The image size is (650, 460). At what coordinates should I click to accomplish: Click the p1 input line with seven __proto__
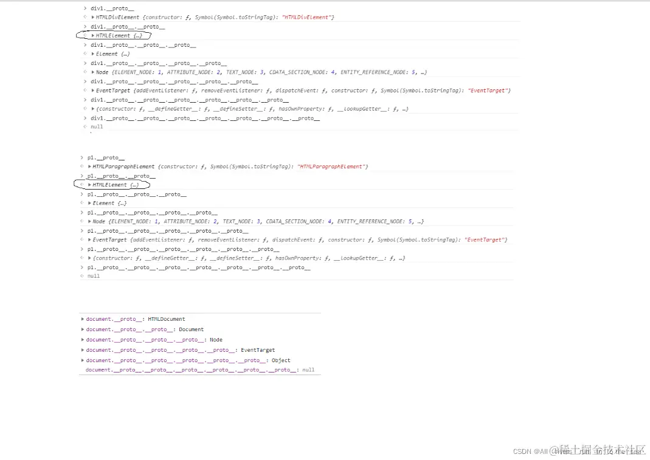tap(199, 268)
